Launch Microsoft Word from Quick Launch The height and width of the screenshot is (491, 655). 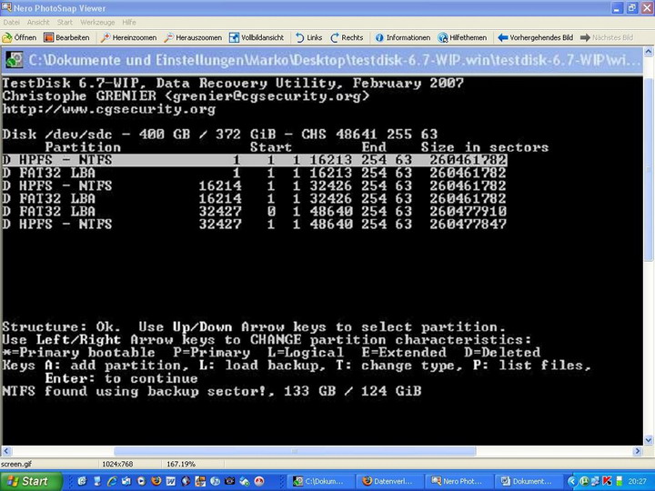(x=171, y=481)
